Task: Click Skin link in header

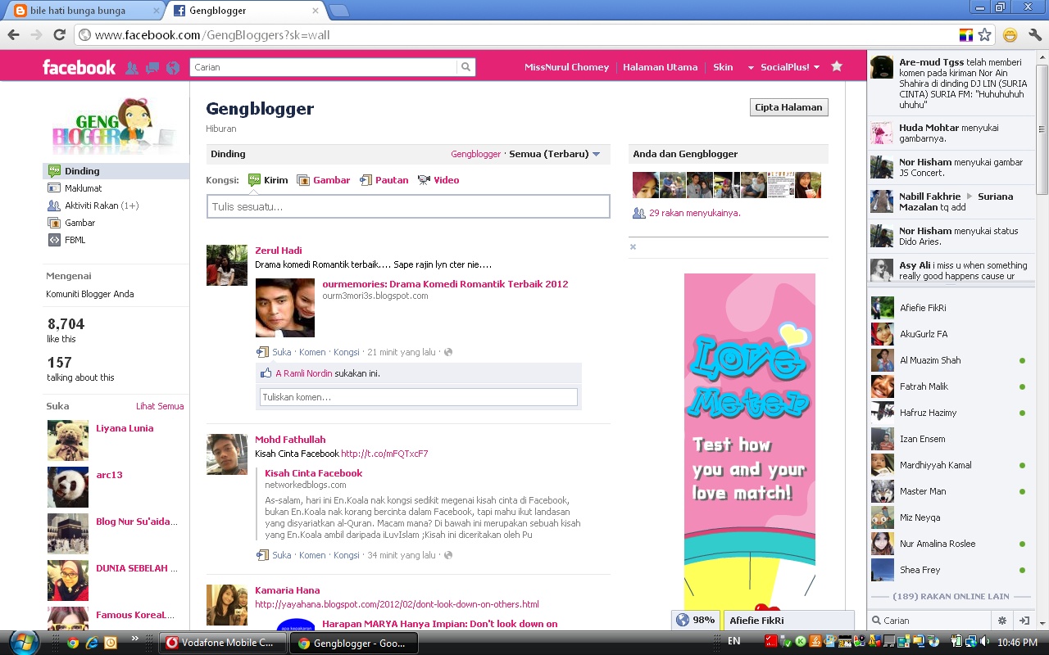Action: (x=723, y=67)
